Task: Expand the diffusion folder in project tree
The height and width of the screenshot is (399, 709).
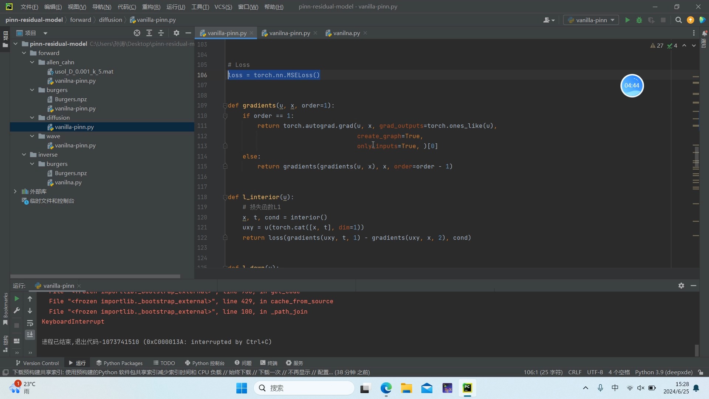Action: (32, 117)
